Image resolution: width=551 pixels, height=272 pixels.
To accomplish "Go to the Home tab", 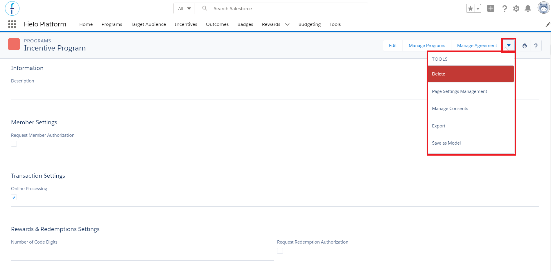I will pyautogui.click(x=86, y=24).
